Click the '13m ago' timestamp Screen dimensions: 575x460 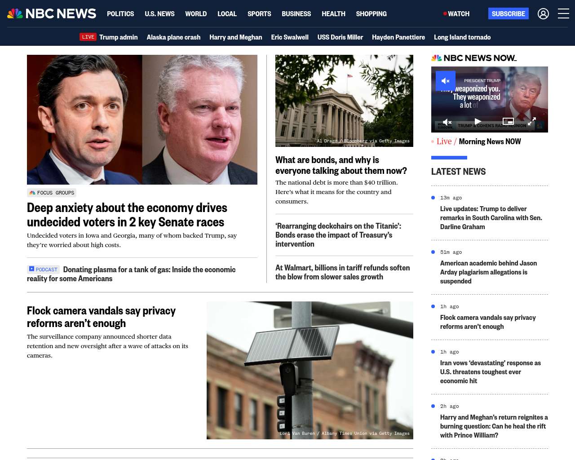(x=451, y=198)
